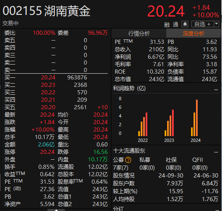
Task: Click the 通 connect icon
Action: (x=175, y=24)
